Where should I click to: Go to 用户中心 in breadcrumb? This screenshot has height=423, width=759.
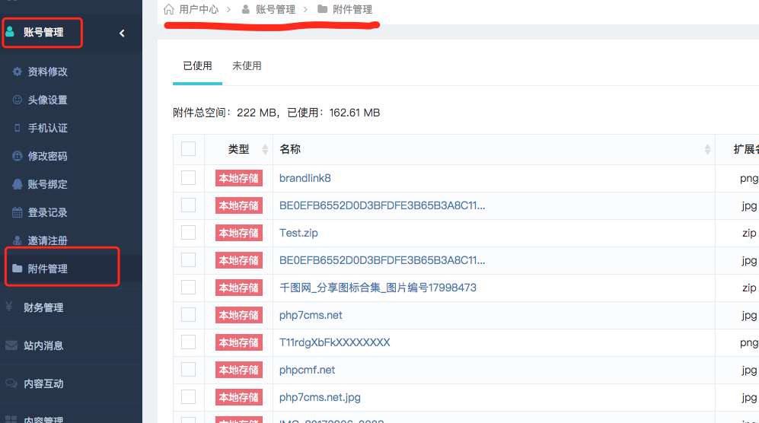[x=199, y=9]
